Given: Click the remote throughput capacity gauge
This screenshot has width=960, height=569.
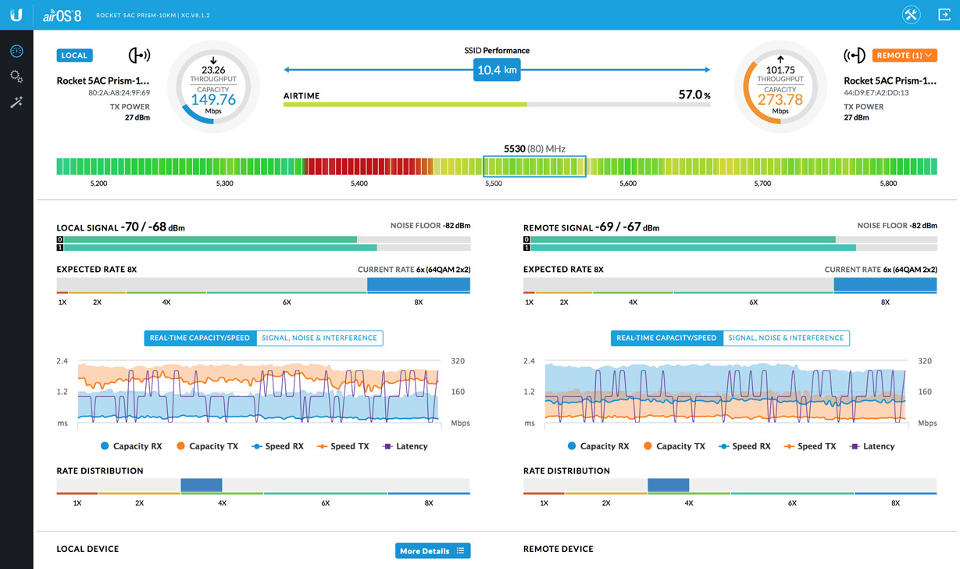Looking at the screenshot, I should pyautogui.click(x=780, y=88).
